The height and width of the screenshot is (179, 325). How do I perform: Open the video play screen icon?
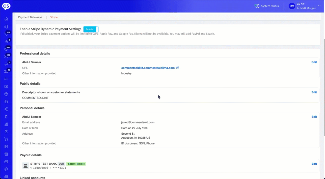6,87
